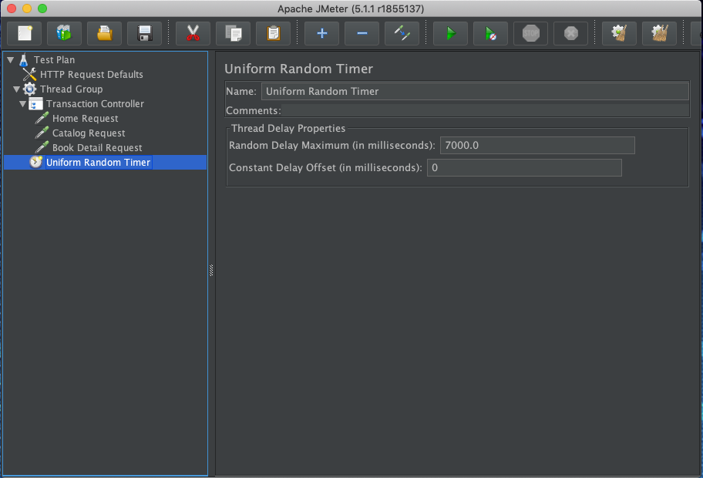This screenshot has height=478, width=703.
Task: Click the Catalog Request pipette icon
Action: [42, 133]
